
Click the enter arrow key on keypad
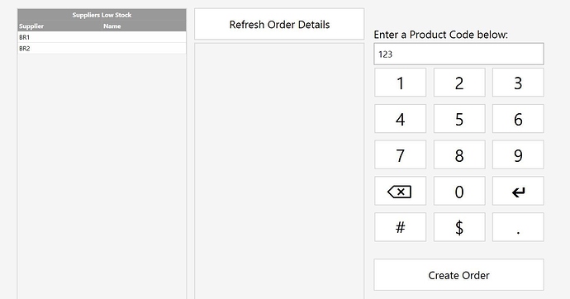[x=518, y=191]
